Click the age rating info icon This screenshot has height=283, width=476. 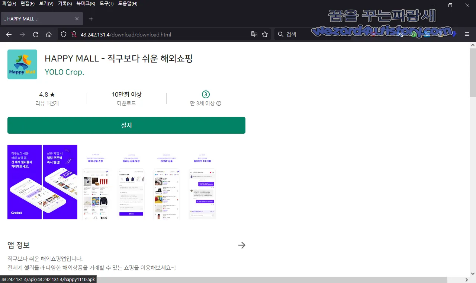coord(219,104)
